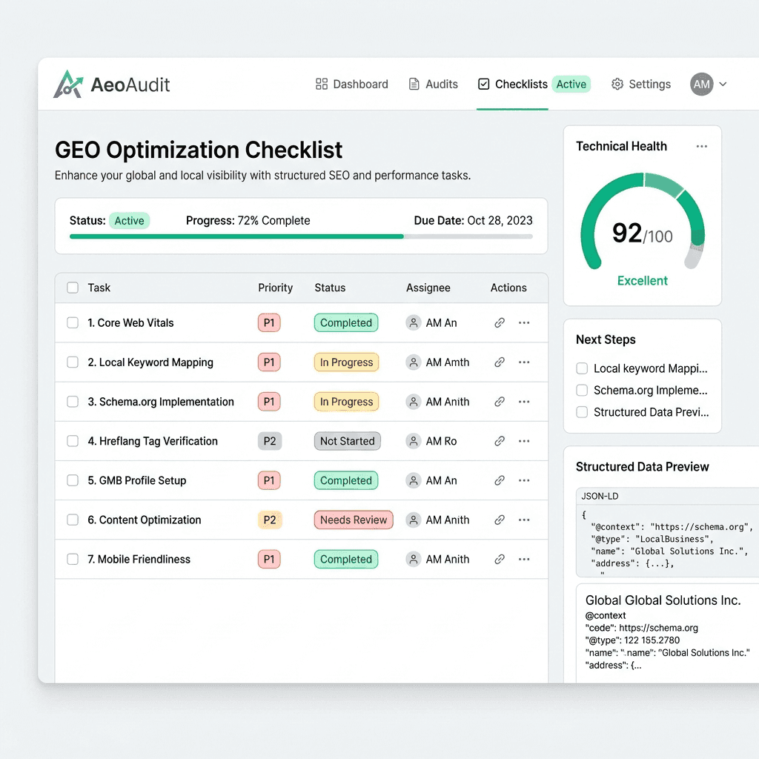This screenshot has width=759, height=759.
Task: Click the Audits document icon
Action: (414, 84)
